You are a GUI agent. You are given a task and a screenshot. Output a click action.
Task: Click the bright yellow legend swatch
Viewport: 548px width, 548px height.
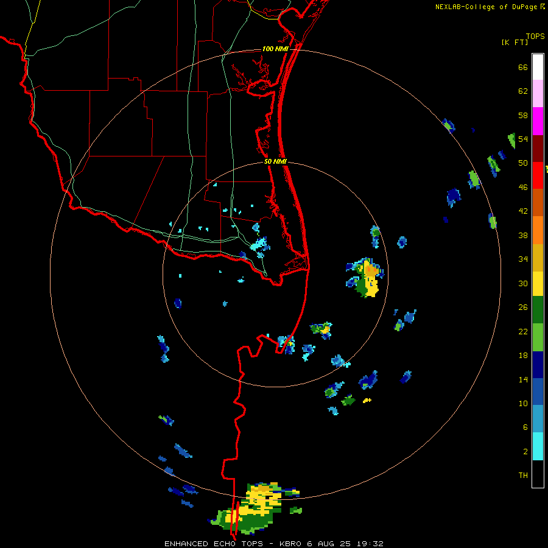click(538, 284)
